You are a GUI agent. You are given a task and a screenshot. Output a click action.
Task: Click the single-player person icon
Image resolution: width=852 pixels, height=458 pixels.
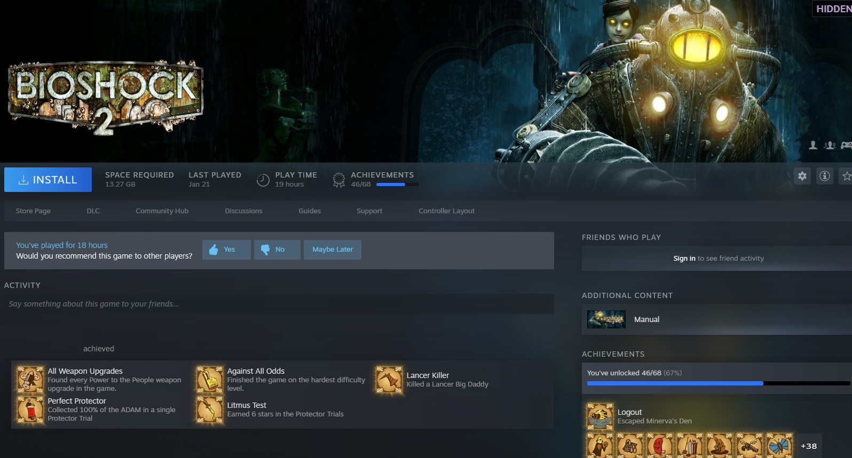click(813, 145)
